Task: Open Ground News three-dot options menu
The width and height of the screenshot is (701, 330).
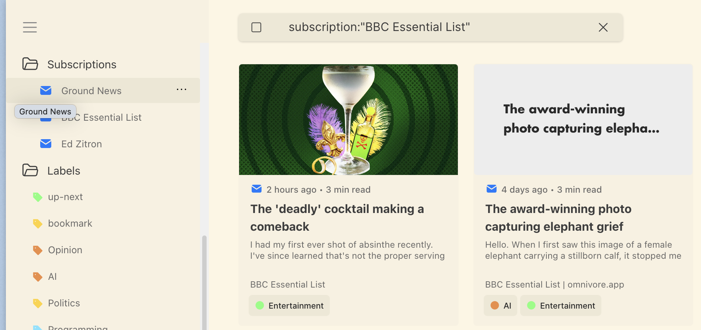Action: click(x=182, y=90)
